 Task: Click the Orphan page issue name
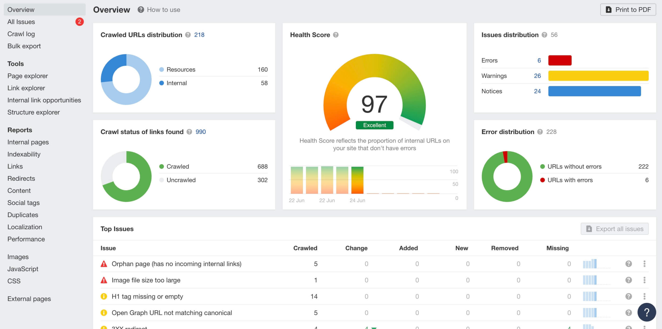point(176,264)
